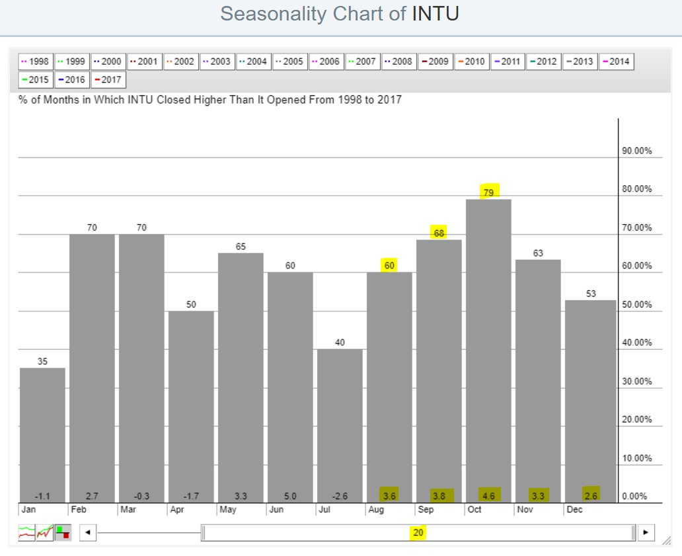Click the July bar labeled 40
Screen dimensions: 682x556
[x=340, y=426]
